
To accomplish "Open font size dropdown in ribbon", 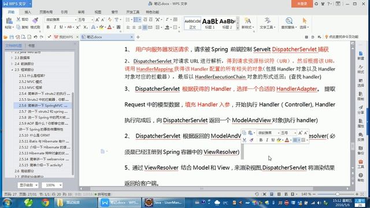I will (x=92, y=20).
